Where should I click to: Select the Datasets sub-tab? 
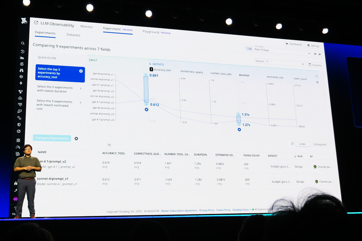click(x=73, y=35)
